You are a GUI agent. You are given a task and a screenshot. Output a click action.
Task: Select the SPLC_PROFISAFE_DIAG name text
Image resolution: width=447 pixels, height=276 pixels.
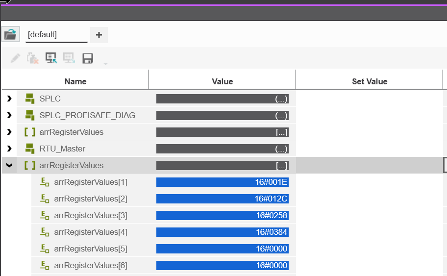click(x=87, y=116)
